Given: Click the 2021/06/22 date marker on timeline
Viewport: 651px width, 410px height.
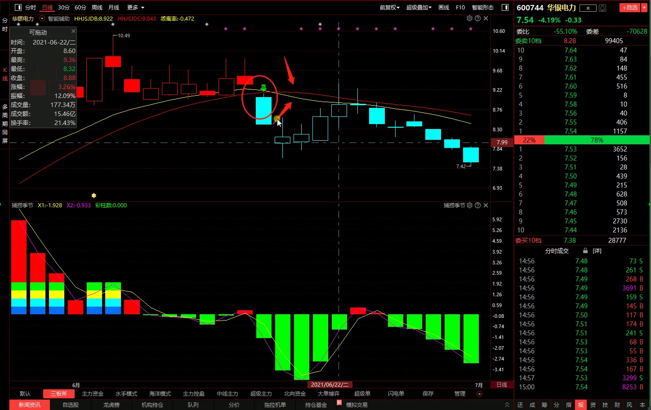Looking at the screenshot, I should [330, 385].
